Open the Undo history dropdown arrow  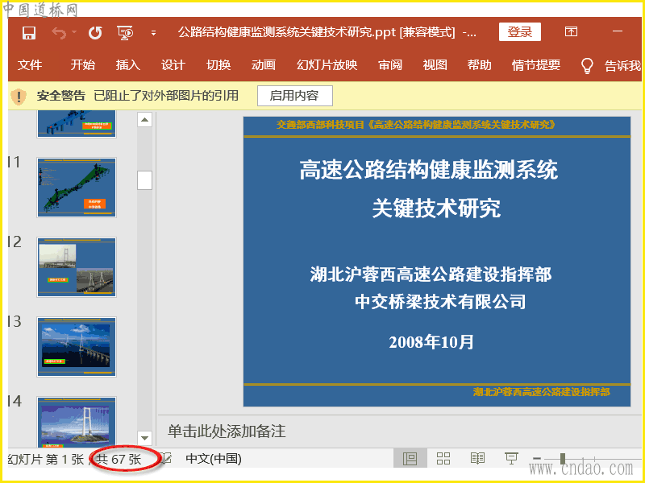(x=73, y=31)
